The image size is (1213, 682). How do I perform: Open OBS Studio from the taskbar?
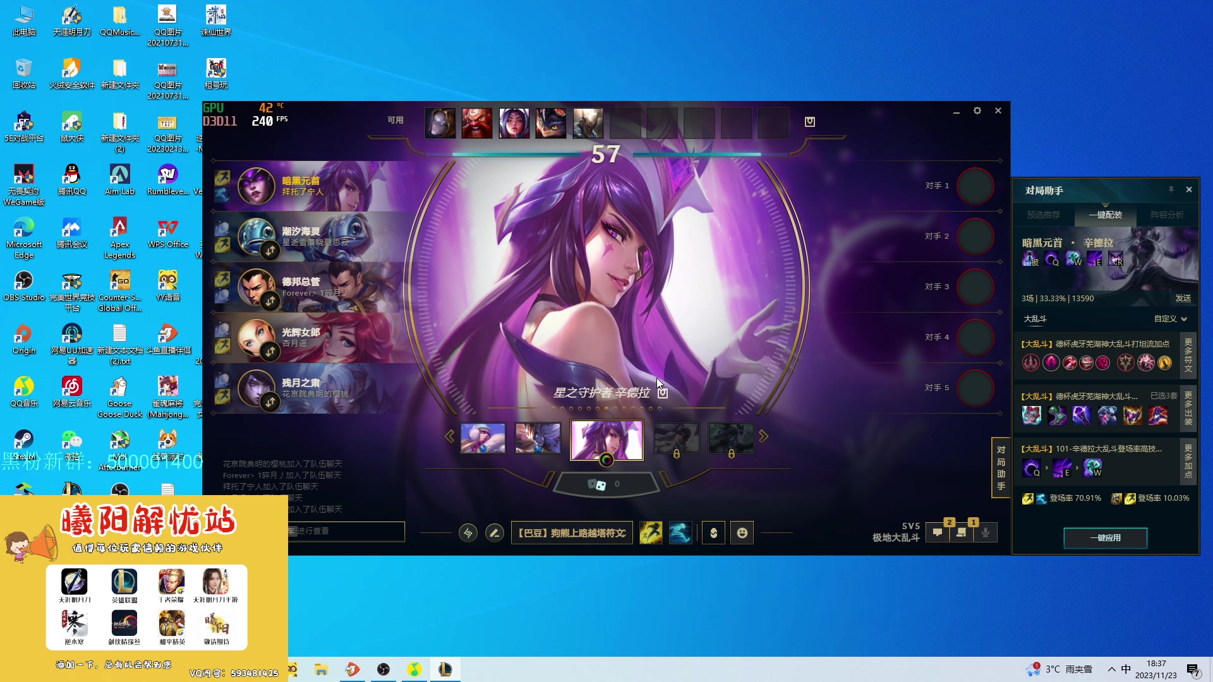tap(383, 669)
